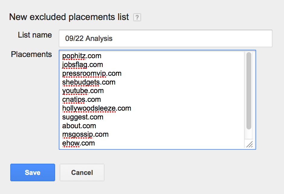This screenshot has height=194, width=284.
Task: Click the pressroomvip.com entry
Action: click(92, 73)
